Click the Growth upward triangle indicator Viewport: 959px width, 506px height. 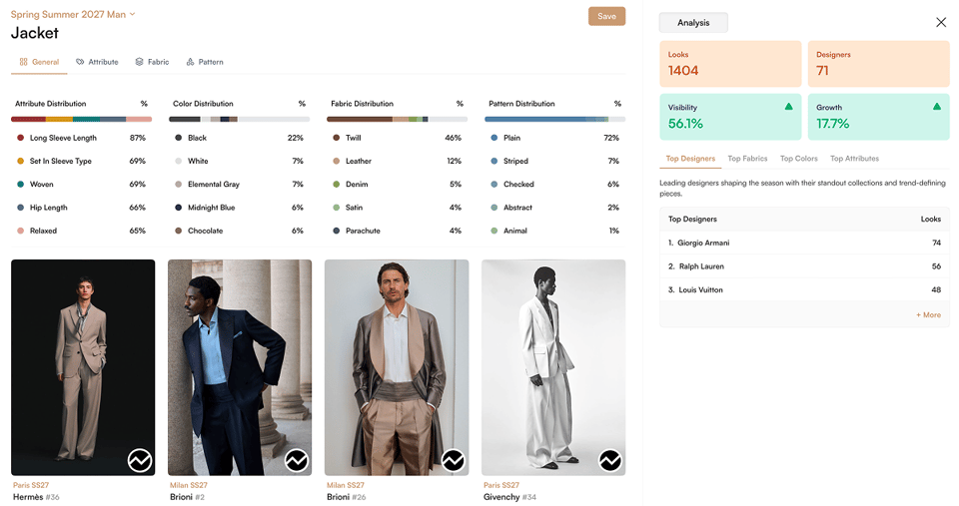pyautogui.click(x=937, y=107)
